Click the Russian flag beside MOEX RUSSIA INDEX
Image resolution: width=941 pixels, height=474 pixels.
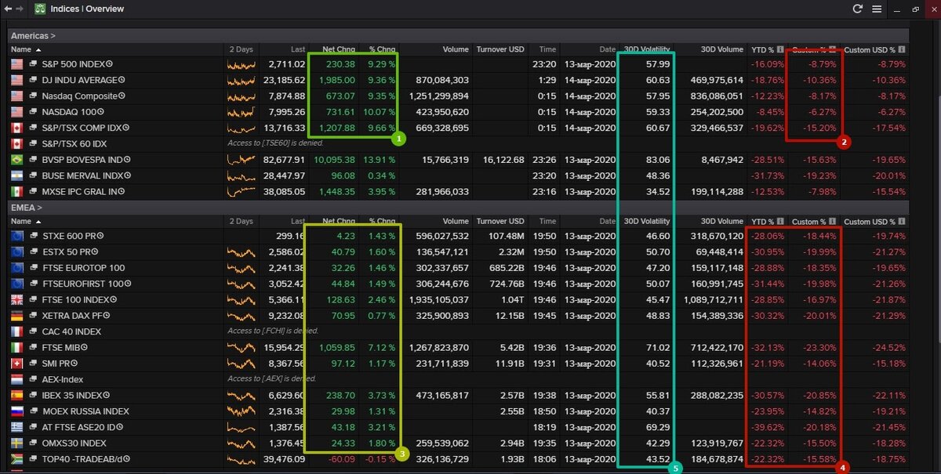click(16, 411)
